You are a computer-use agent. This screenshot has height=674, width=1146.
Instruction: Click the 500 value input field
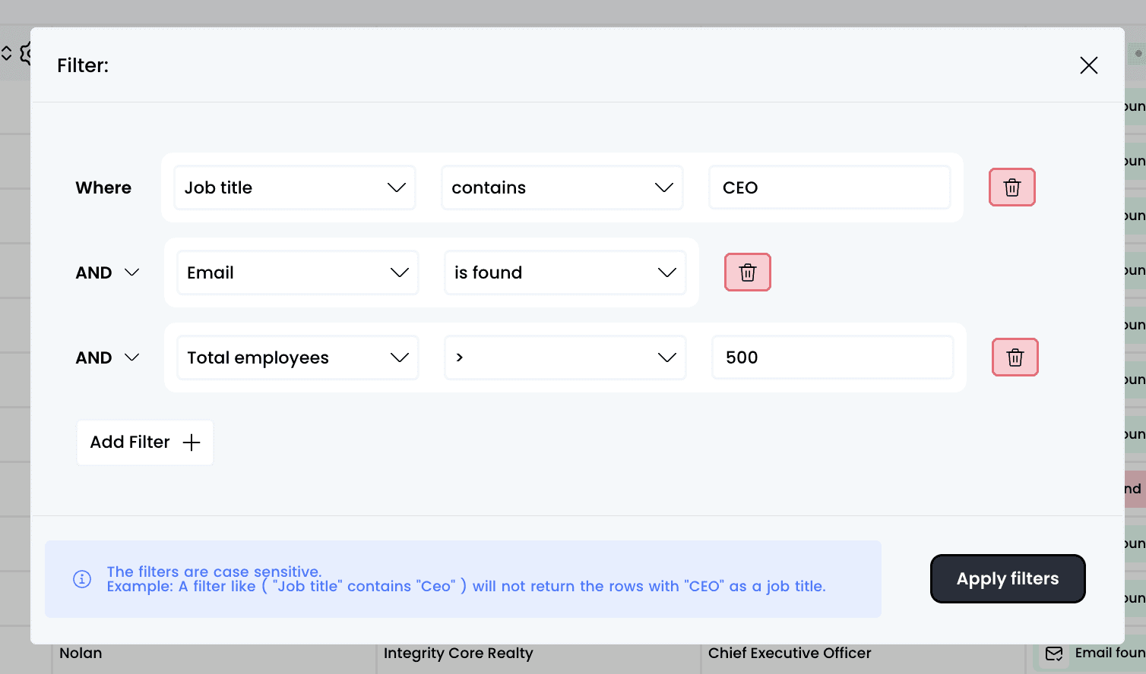coord(833,357)
